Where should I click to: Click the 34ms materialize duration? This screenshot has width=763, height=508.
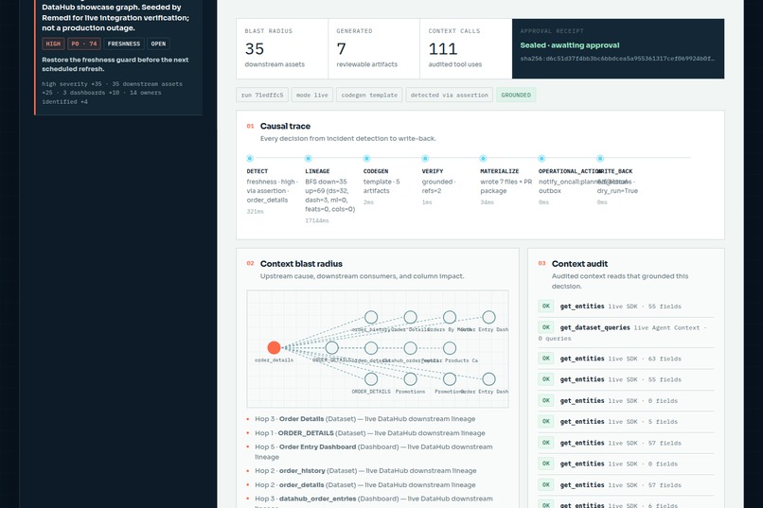pos(488,202)
